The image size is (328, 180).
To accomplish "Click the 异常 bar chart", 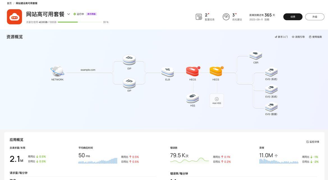I will (x=279, y=161).
